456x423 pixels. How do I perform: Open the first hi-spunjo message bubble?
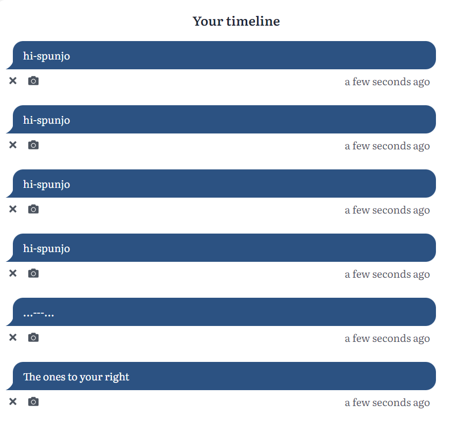coord(221,55)
